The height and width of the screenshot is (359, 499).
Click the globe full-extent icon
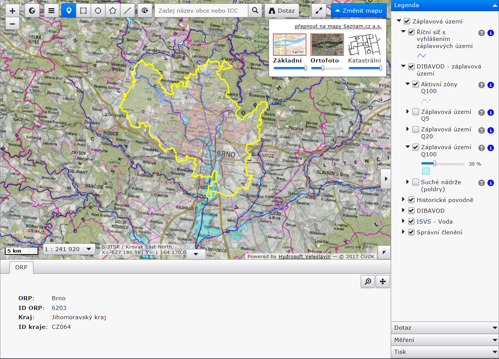click(32, 11)
